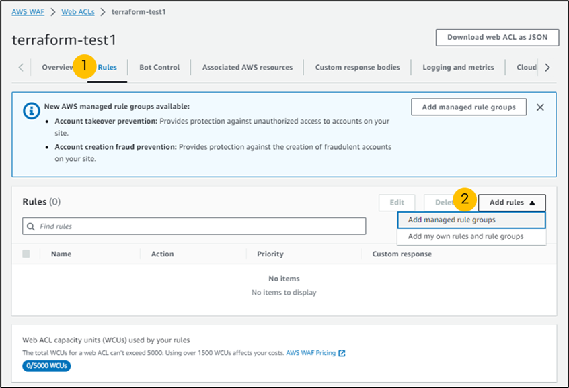Click the No items to display text
Viewport: 569px width, 388px height.
click(284, 293)
